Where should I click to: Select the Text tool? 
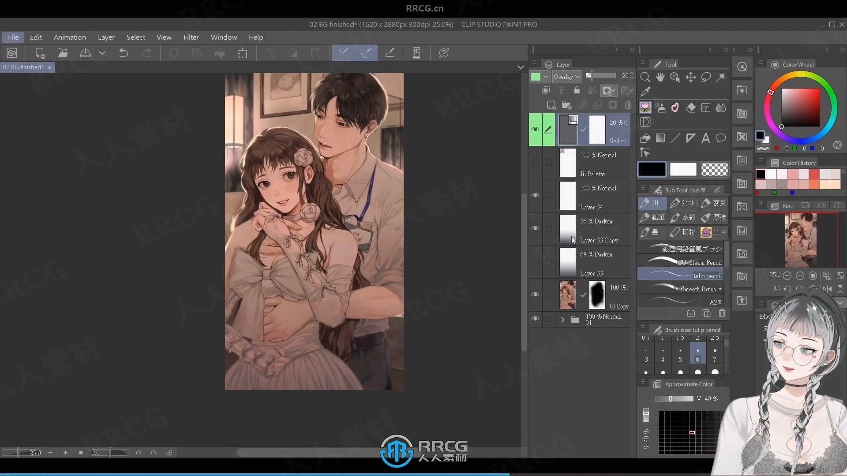point(705,138)
